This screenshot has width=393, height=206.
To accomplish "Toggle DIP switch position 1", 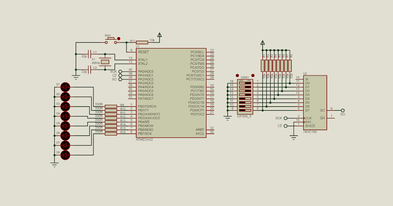I will 245,83.
